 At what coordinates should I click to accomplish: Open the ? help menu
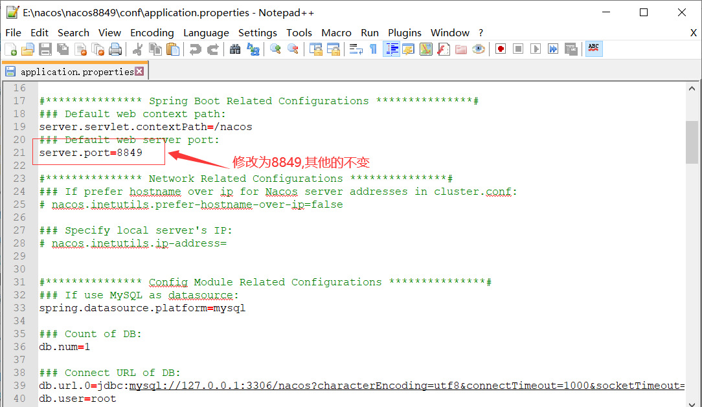click(481, 32)
